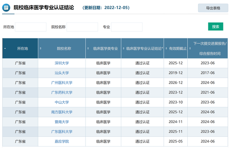Viewport: 231px width, 148px height.
Task: Click the 所在地 header text
Action: [x=22, y=49]
